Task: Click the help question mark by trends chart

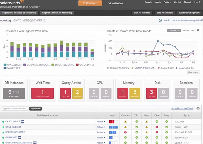Action: (x=198, y=30)
